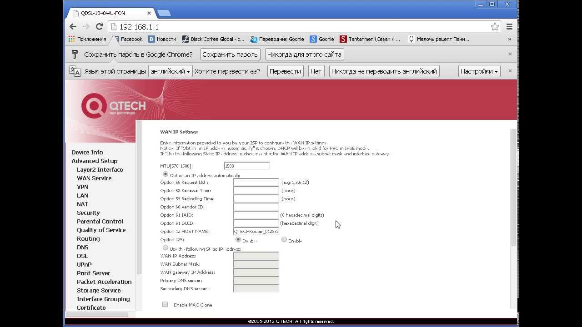
Task: Open the Приложения apps bookmark
Action: [87, 39]
